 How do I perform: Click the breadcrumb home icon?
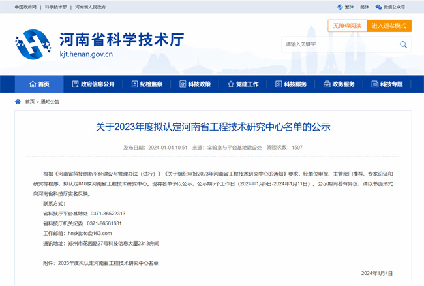click(x=18, y=102)
